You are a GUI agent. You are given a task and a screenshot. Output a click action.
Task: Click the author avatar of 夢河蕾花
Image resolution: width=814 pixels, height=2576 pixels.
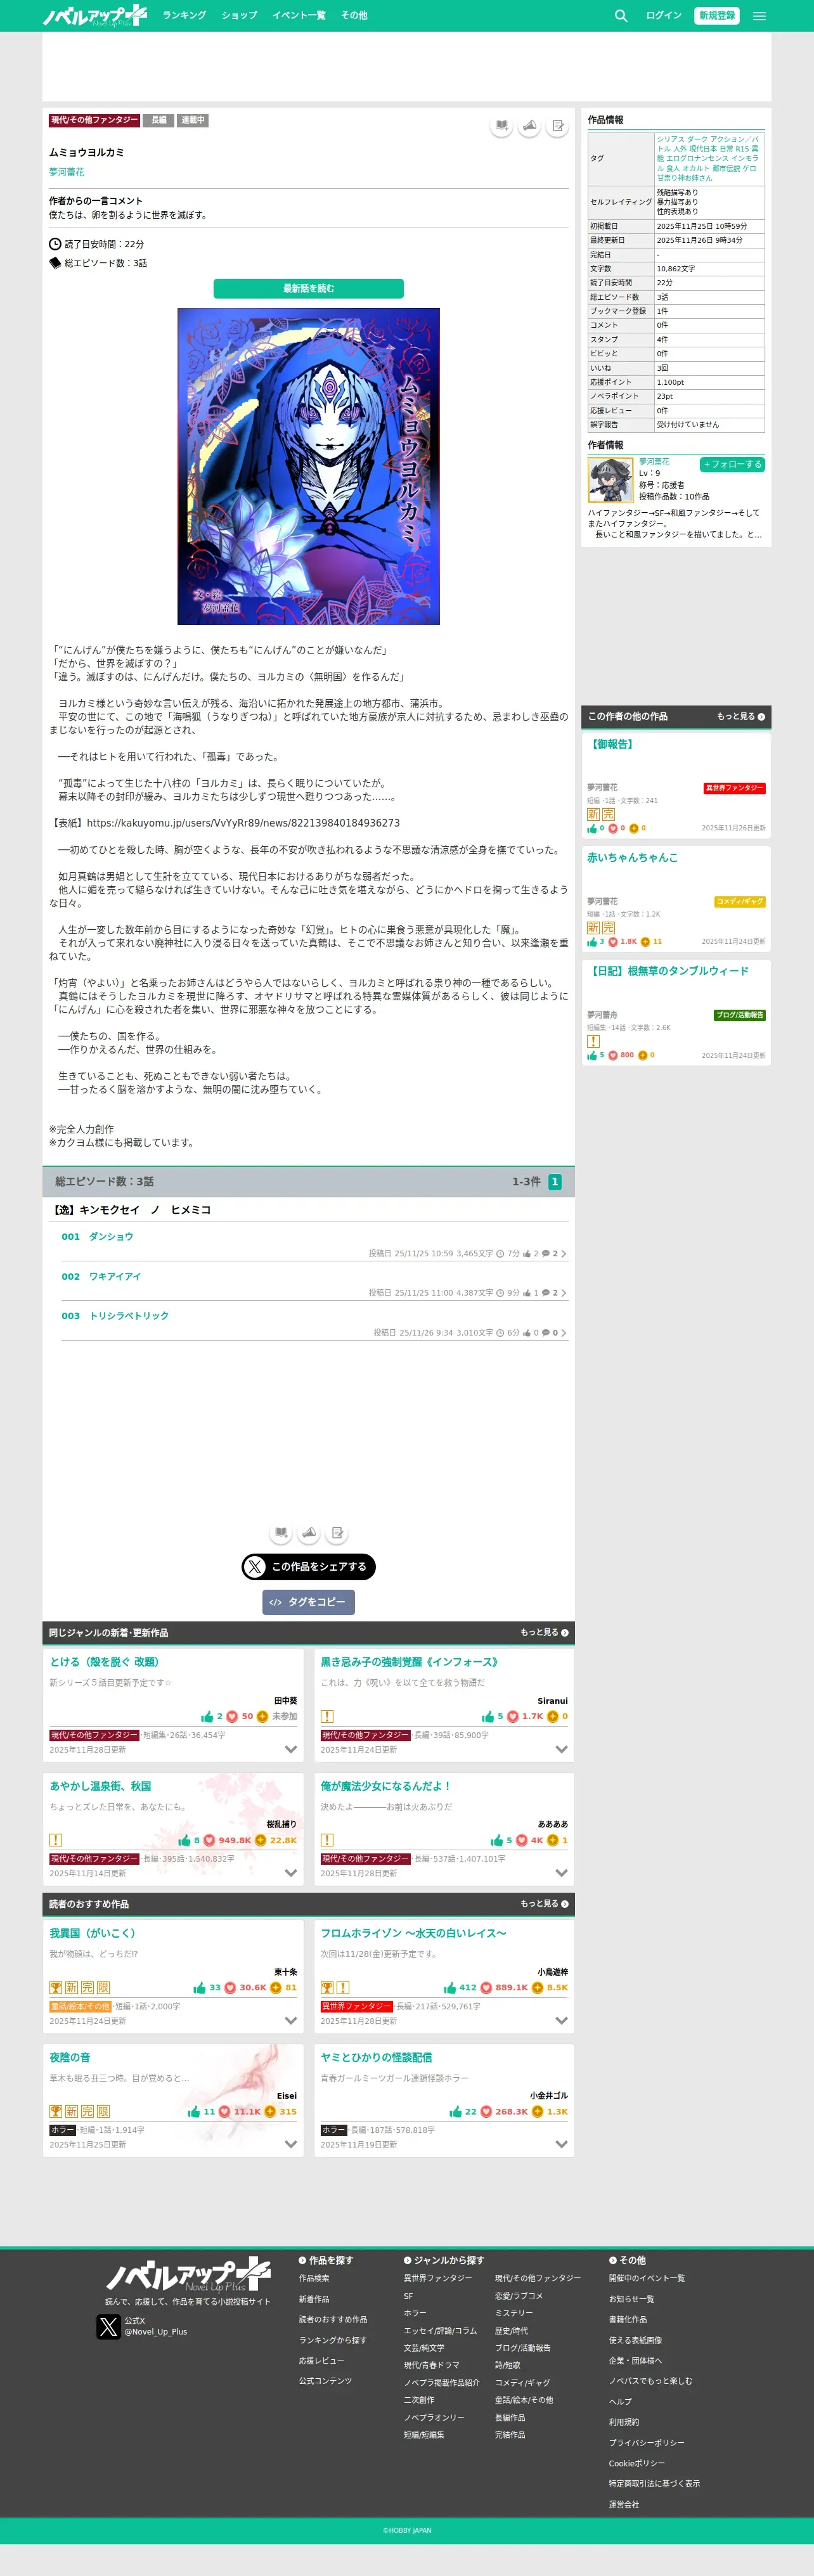coord(610,480)
